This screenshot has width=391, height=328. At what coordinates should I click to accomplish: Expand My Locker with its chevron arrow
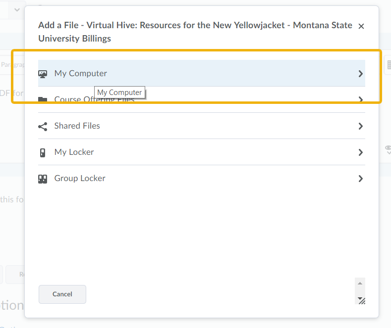pyautogui.click(x=360, y=152)
